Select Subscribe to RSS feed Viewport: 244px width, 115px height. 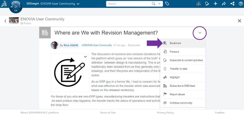[182, 86]
